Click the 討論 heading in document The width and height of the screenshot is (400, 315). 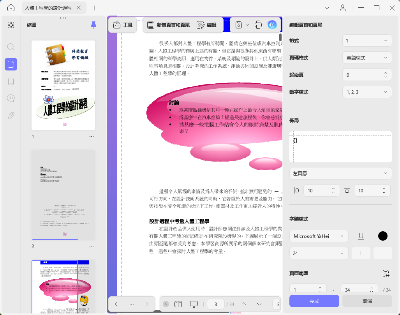174,102
